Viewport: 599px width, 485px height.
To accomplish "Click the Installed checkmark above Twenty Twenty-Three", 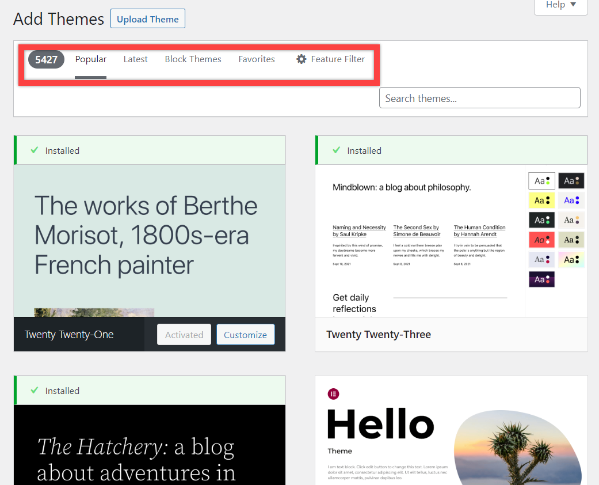I will tap(336, 150).
